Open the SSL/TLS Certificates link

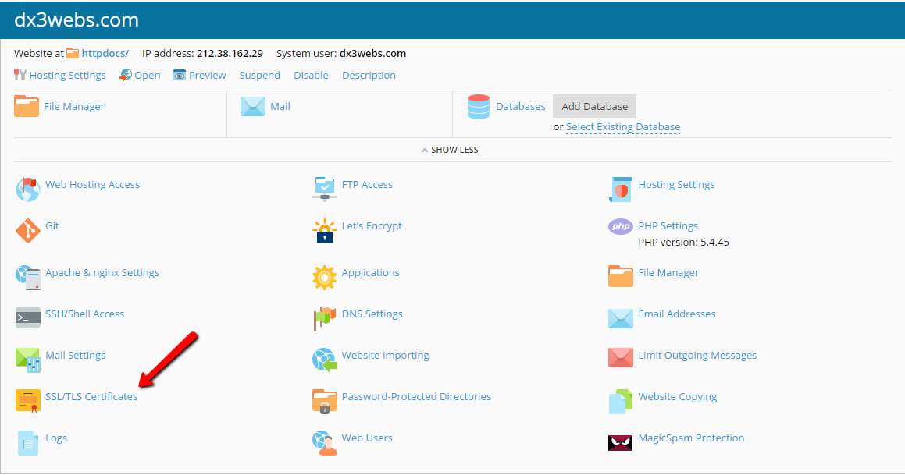(91, 396)
